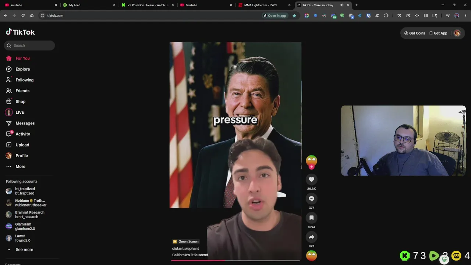Open the browser history clock icon

coord(399,15)
